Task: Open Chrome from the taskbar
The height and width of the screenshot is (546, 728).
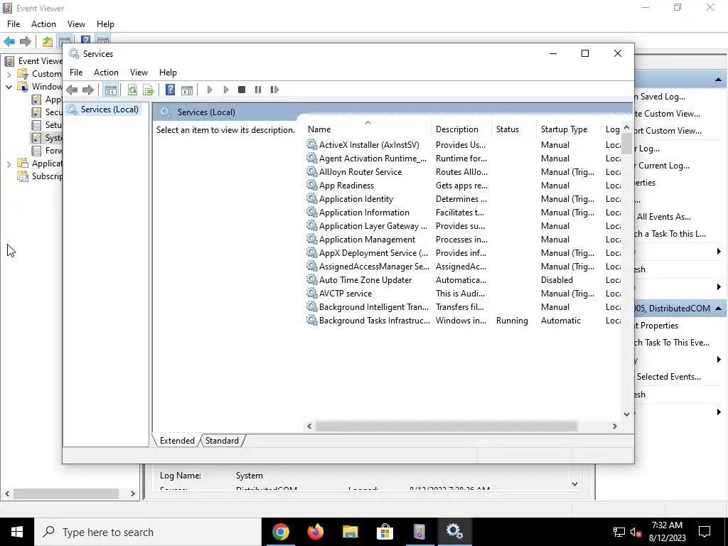Action: coord(280,532)
